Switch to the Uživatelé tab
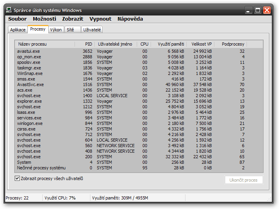The width and height of the screenshot is (279, 209). [92, 30]
